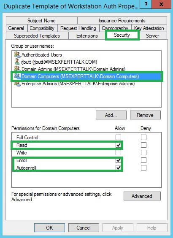Check Deny box for Write permission
The width and height of the screenshot is (173, 238).
pyautogui.click(x=143, y=152)
